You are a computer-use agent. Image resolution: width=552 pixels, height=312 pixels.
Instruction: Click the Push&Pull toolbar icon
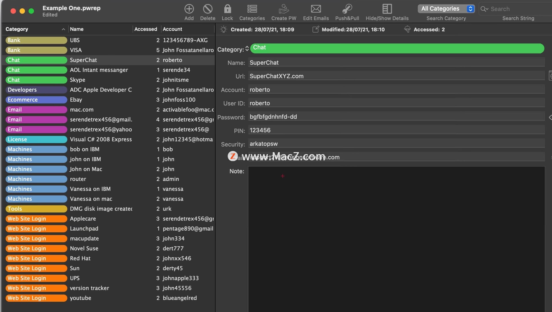[x=347, y=9]
